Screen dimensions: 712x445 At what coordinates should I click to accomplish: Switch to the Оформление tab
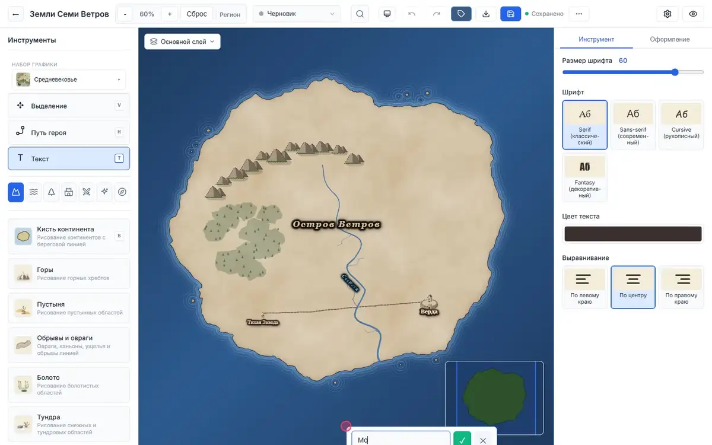[x=669, y=39]
